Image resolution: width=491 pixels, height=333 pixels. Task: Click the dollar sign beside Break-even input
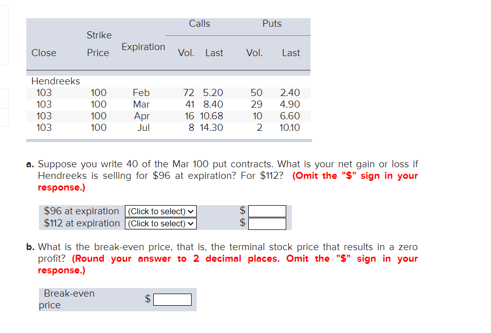(147, 299)
